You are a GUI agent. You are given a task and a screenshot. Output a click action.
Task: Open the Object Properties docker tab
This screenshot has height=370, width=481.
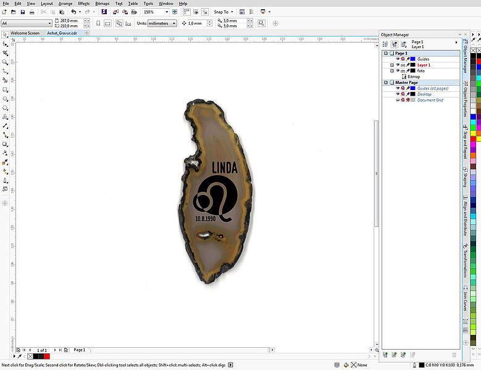(x=466, y=99)
